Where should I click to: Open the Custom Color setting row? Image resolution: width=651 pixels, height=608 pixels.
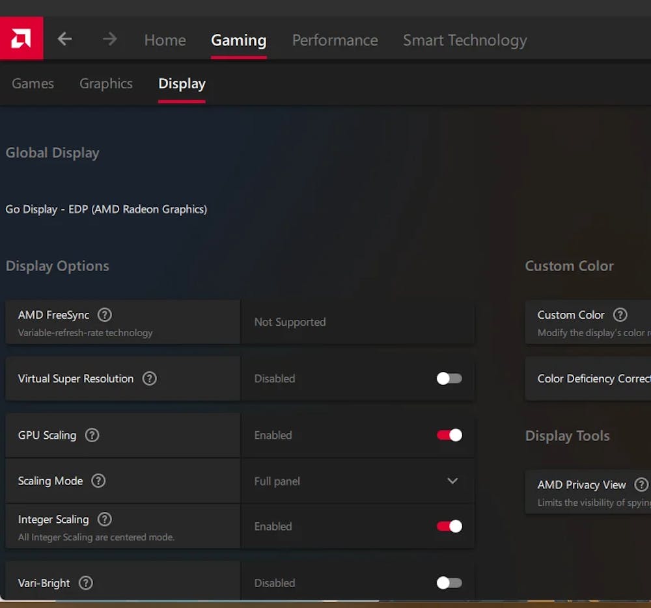[588, 322]
